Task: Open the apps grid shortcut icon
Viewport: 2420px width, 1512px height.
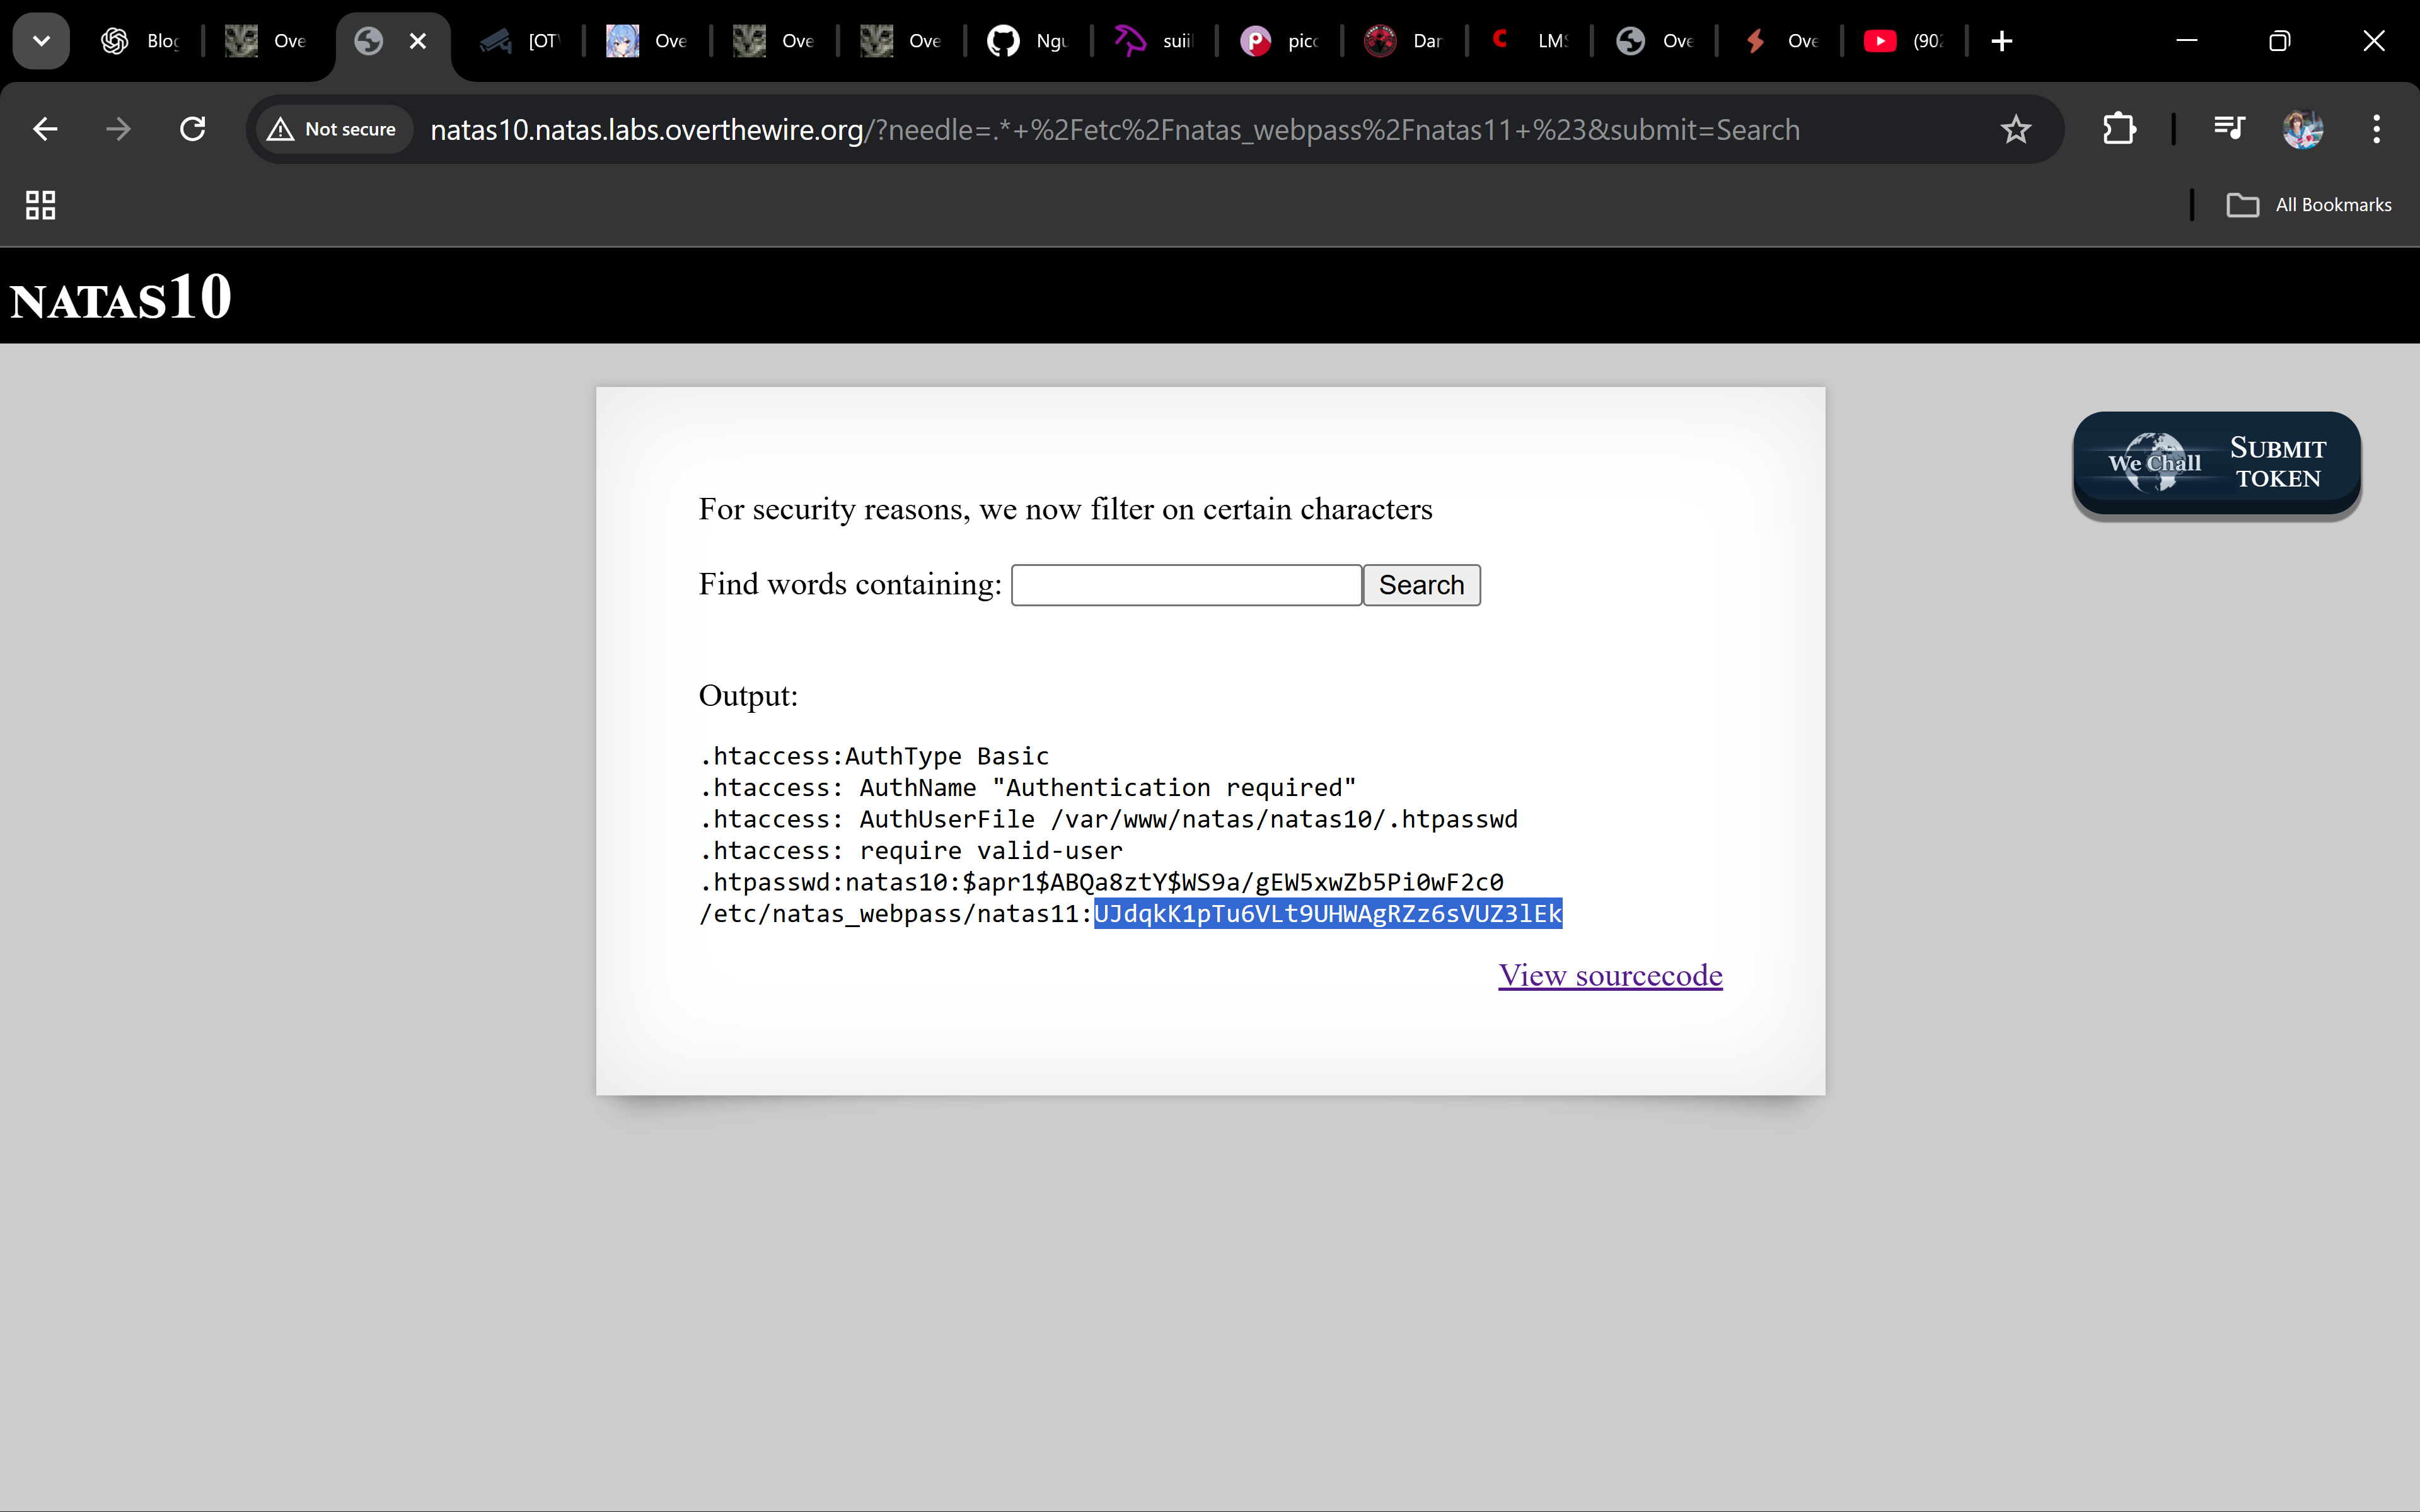Action: pyautogui.click(x=40, y=205)
